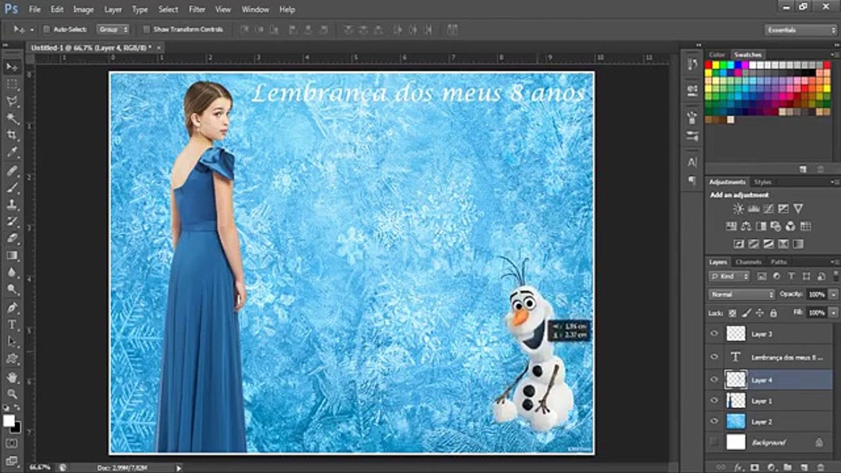
Task: Select the Eyedropper tool
Action: [12, 152]
